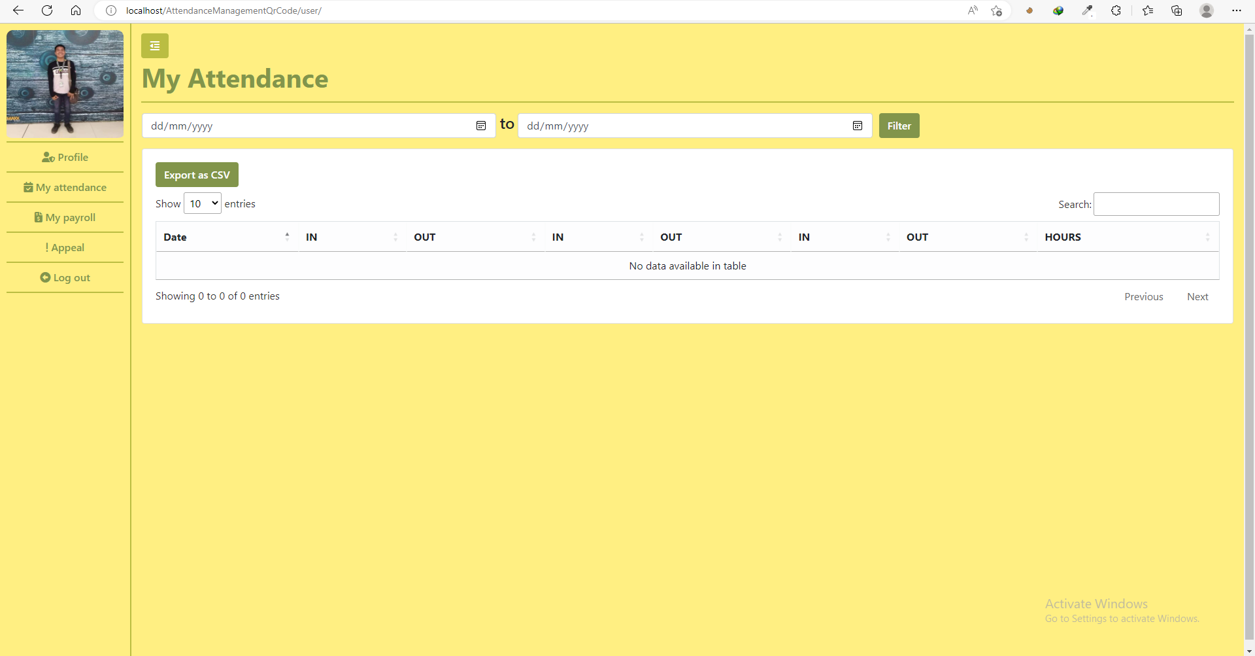Toggle the sidebar with the olive menu button
The image size is (1255, 656).
pyautogui.click(x=155, y=46)
